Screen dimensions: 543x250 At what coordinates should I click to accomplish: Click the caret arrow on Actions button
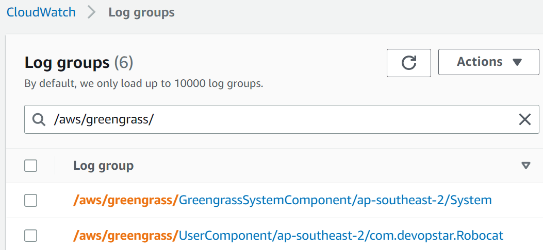click(518, 62)
